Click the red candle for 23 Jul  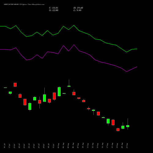tap(25, 102)
